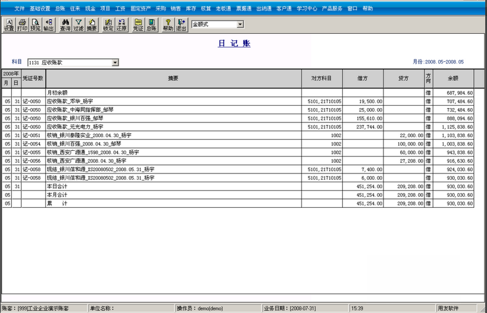Expand the 金额式 format dropdown
Image resolution: width=487 pixels, height=313 pixels.
(x=240, y=24)
